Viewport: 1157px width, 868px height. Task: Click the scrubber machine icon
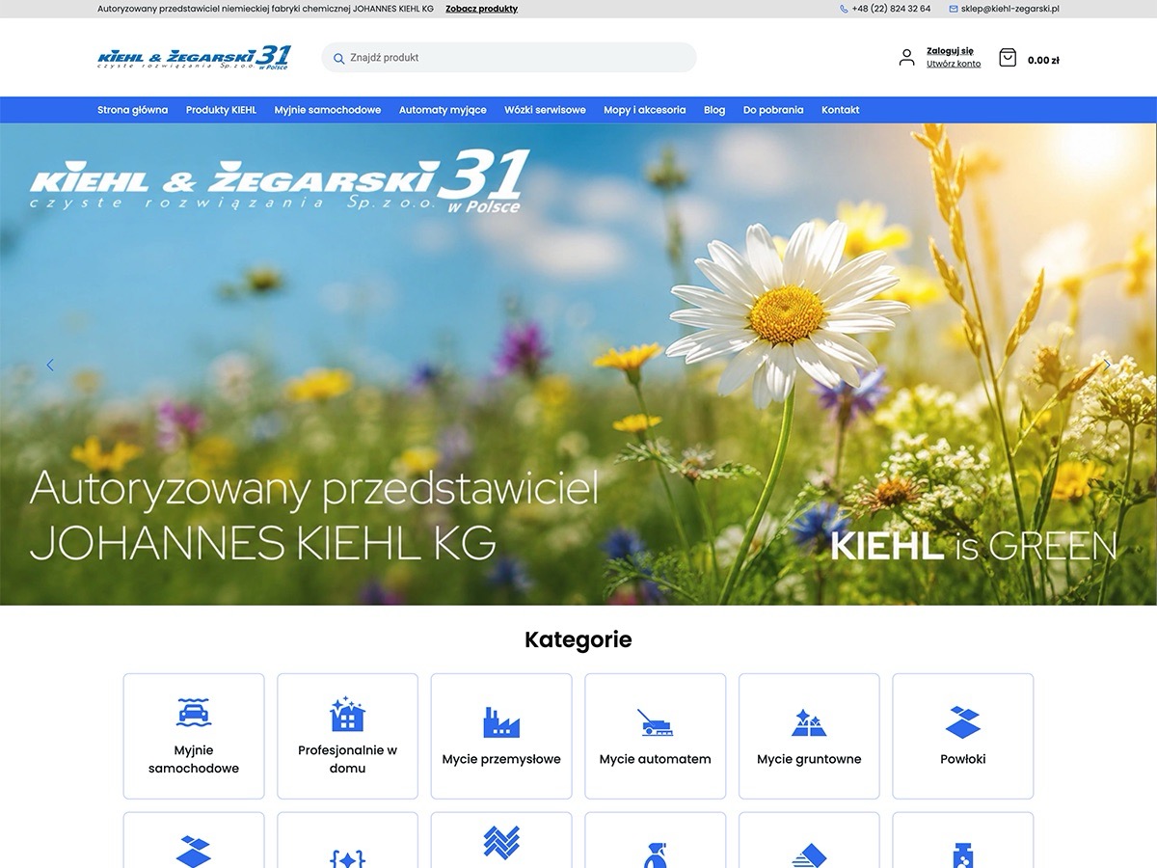tap(656, 722)
